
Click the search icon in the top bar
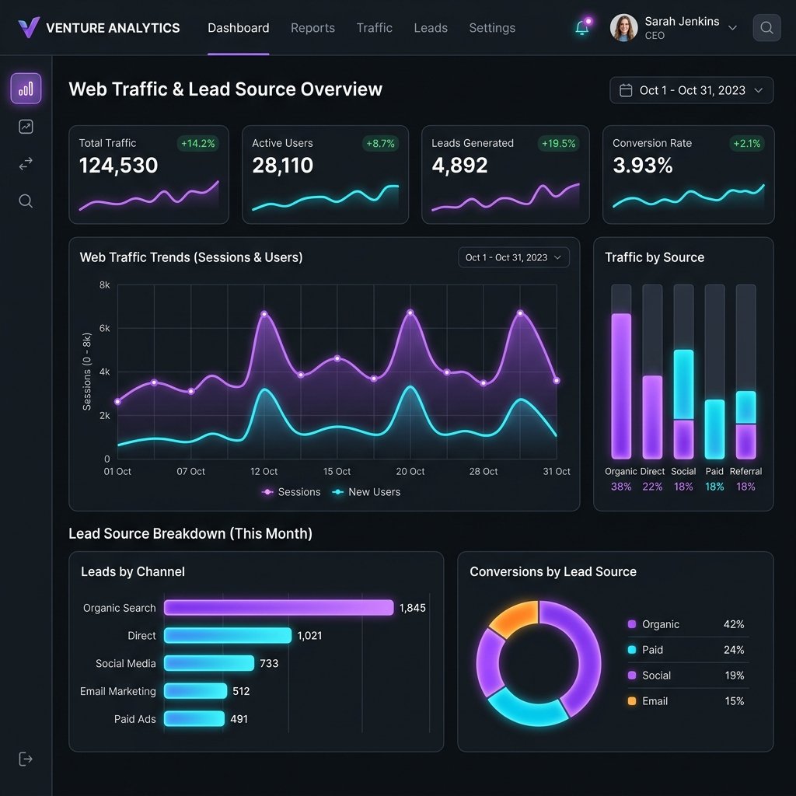pos(766,27)
